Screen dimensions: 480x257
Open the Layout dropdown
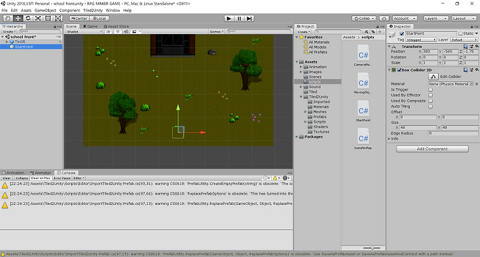464,19
